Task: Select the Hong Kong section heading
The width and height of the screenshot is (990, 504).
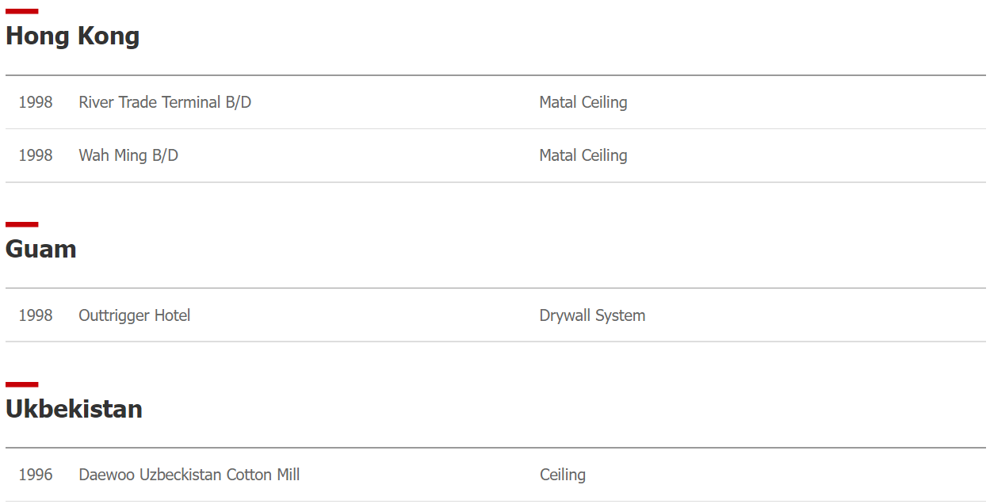Action: (x=72, y=36)
